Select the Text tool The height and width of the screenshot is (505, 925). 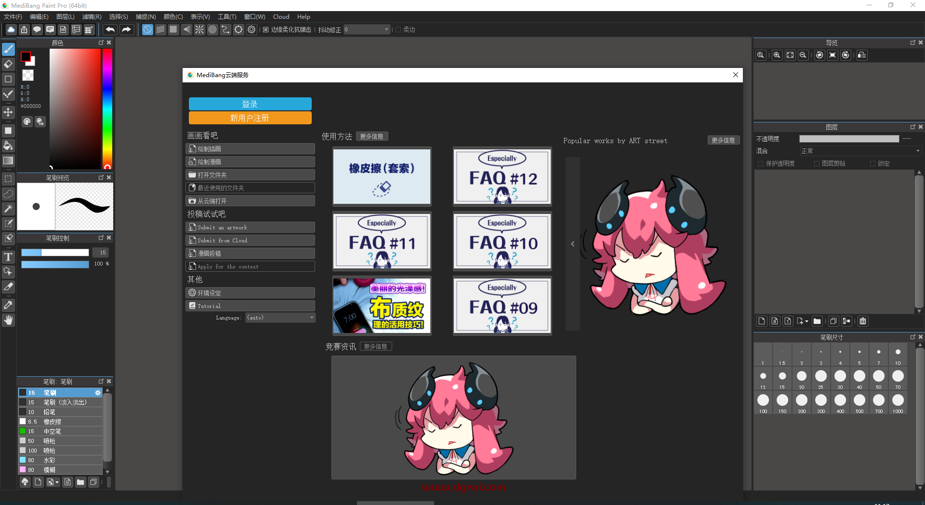click(x=8, y=257)
